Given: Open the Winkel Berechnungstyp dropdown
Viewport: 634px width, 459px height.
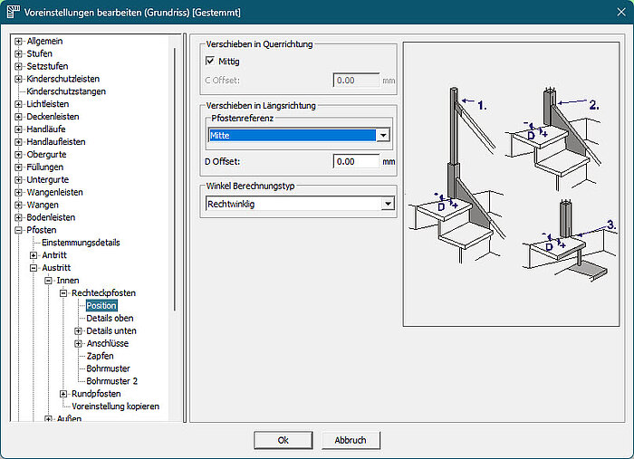Looking at the screenshot, I should click(300, 204).
